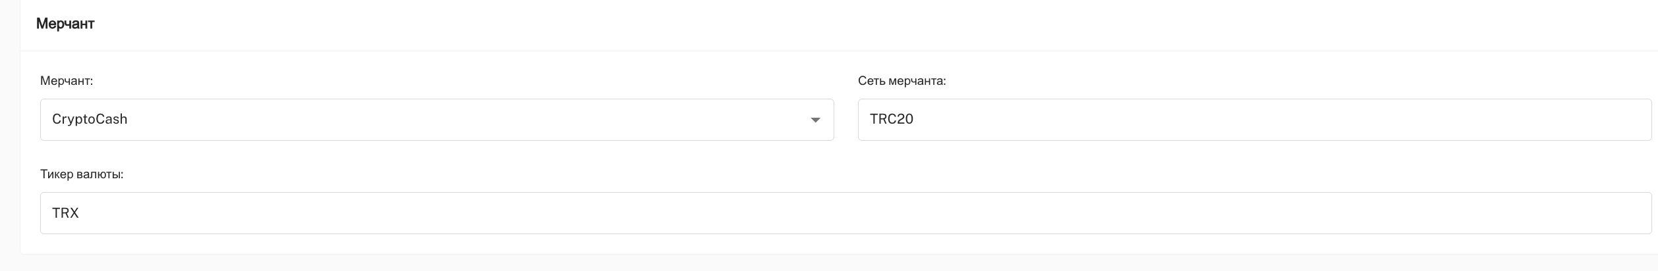Click the gray margin left of the card

coord(9,132)
